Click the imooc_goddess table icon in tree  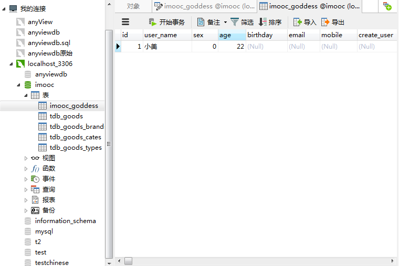(x=43, y=106)
